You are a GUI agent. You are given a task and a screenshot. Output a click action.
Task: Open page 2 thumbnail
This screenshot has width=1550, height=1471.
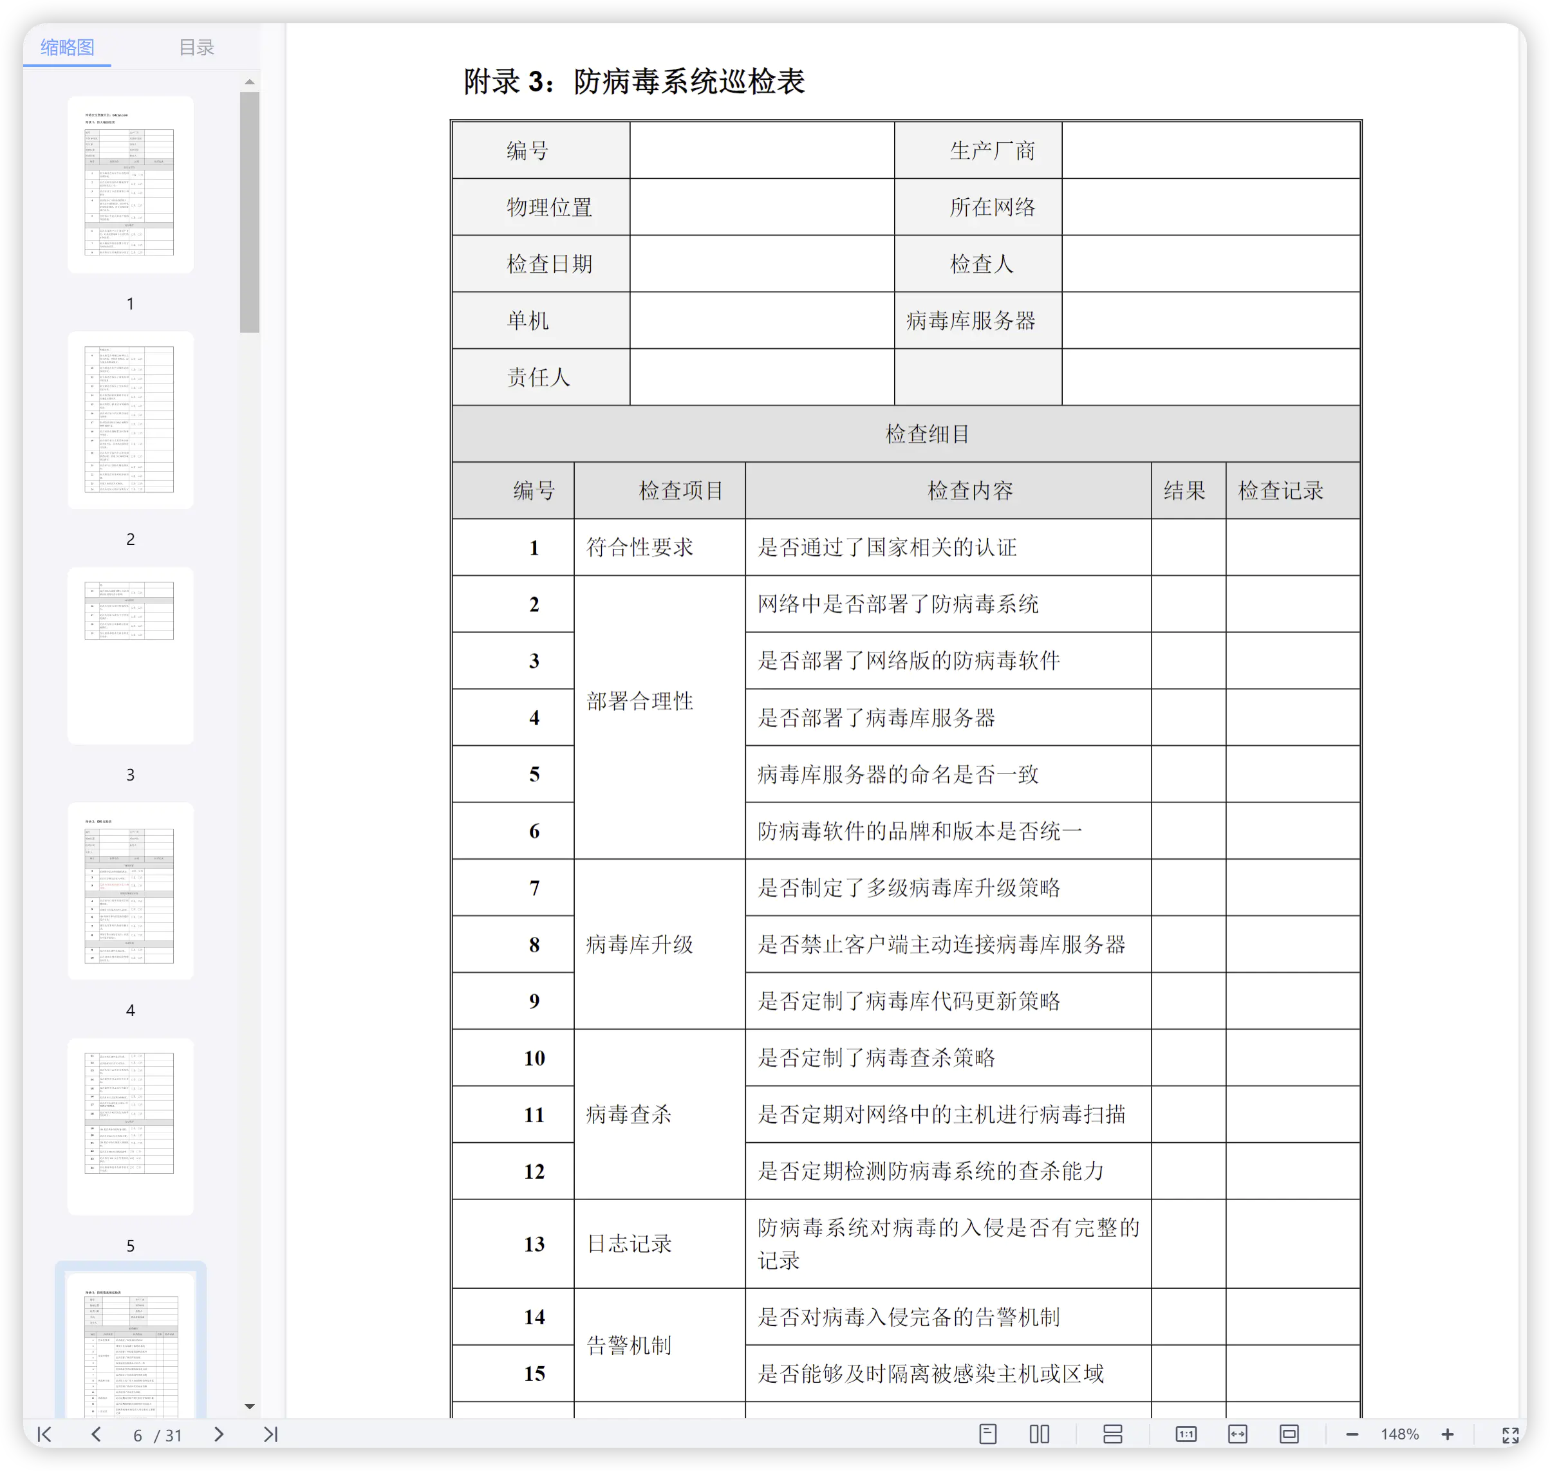[x=130, y=420]
